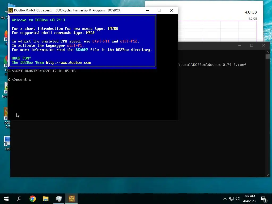Click the 'mount c' command line in DOSBox
The width and height of the screenshot is (272, 204).
(19, 80)
